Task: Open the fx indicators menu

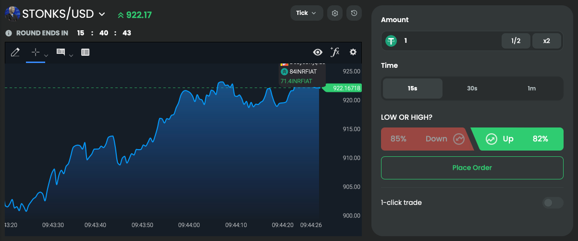Action: [x=335, y=51]
